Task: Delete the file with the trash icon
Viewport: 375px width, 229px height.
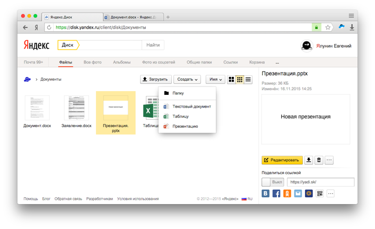Action: coord(319,160)
